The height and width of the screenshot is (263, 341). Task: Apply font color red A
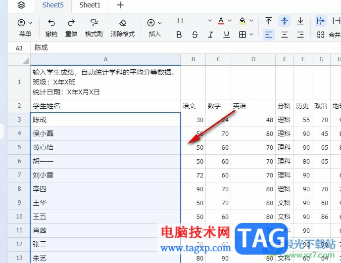pos(221,21)
